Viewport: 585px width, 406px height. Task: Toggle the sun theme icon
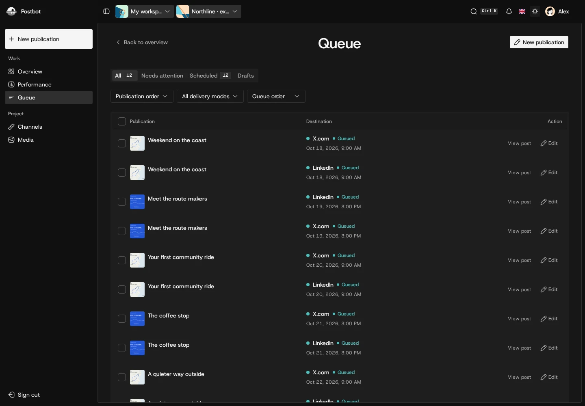(535, 11)
